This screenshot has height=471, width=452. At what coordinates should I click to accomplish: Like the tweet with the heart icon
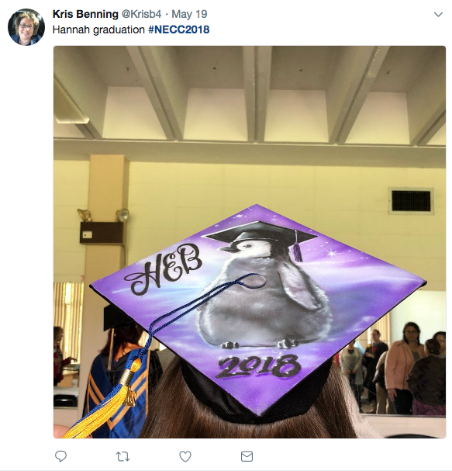(x=185, y=456)
